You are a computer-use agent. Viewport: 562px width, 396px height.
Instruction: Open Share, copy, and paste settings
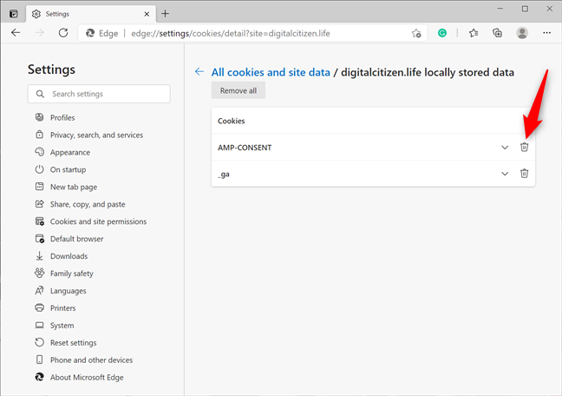click(x=88, y=204)
